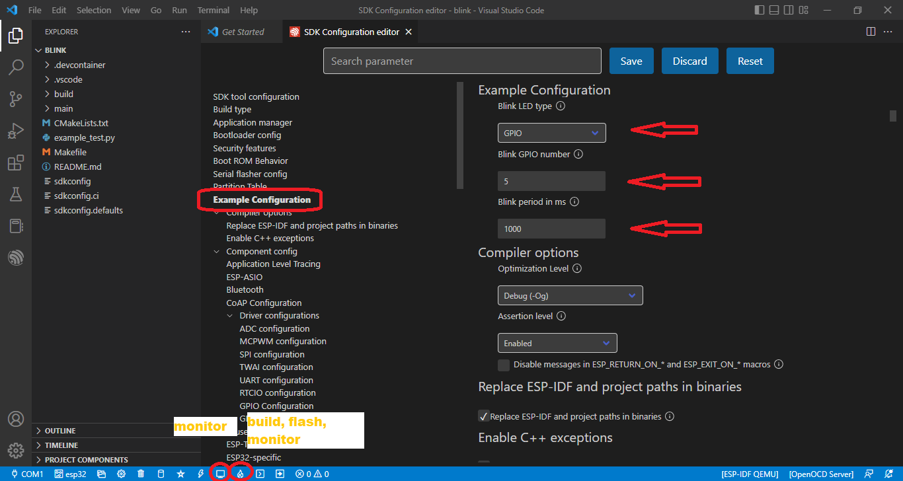Click the full clean trash icon in status bar
This screenshot has height=481, width=903.
coord(141,474)
